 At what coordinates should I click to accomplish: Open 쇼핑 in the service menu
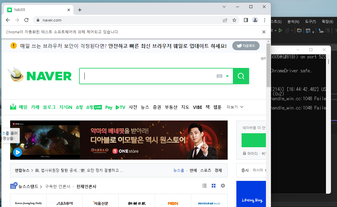(79, 107)
